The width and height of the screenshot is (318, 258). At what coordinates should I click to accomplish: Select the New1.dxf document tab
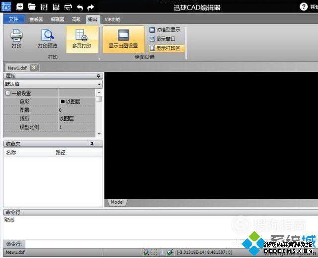[x=17, y=68]
